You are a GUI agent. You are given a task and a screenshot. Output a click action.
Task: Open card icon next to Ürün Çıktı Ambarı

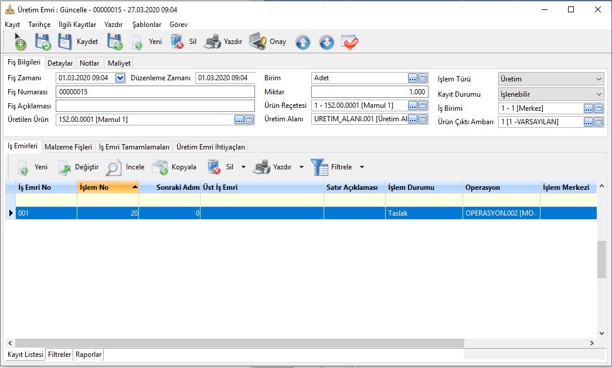[x=599, y=122]
